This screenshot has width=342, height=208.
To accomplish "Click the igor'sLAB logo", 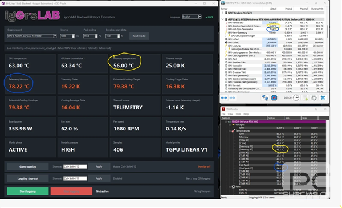I will click(32, 16).
